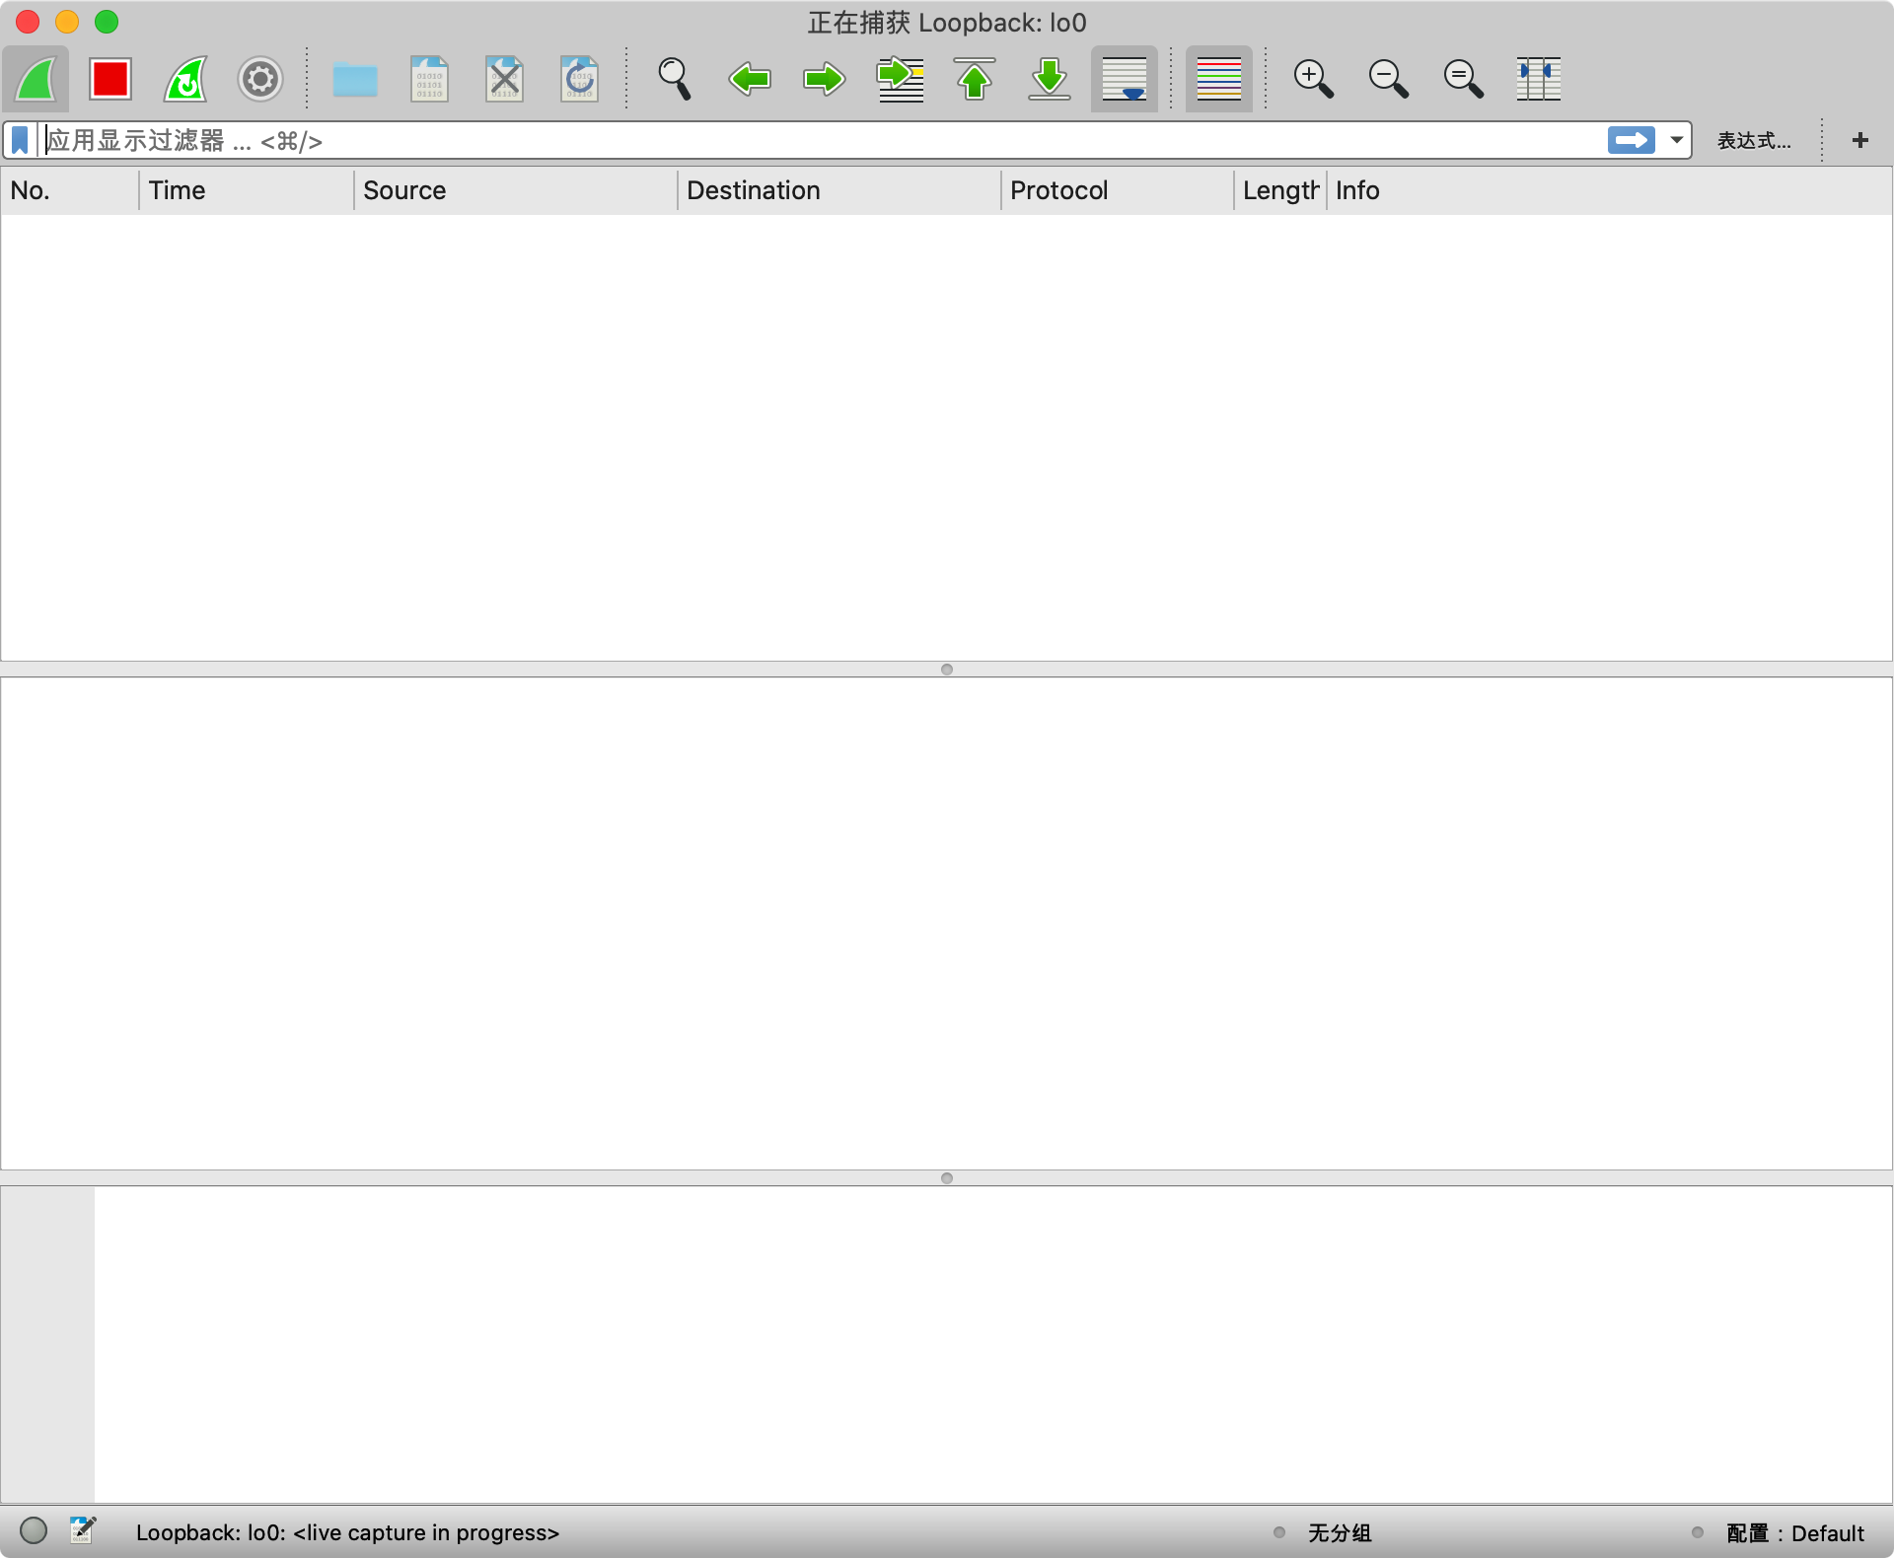Stop the running packet capture
Viewport: 1894px width, 1558px height.
[109, 79]
